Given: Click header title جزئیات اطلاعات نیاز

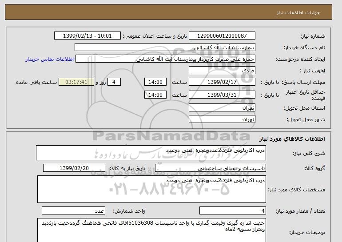Looking at the screenshot, I should (x=298, y=12).
